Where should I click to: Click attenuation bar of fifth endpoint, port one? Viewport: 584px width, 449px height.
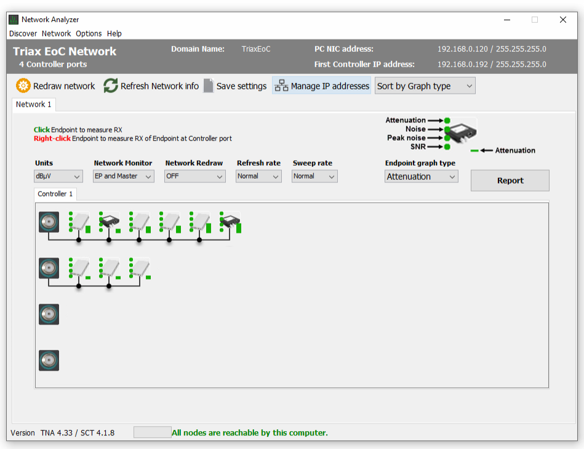coord(209,228)
